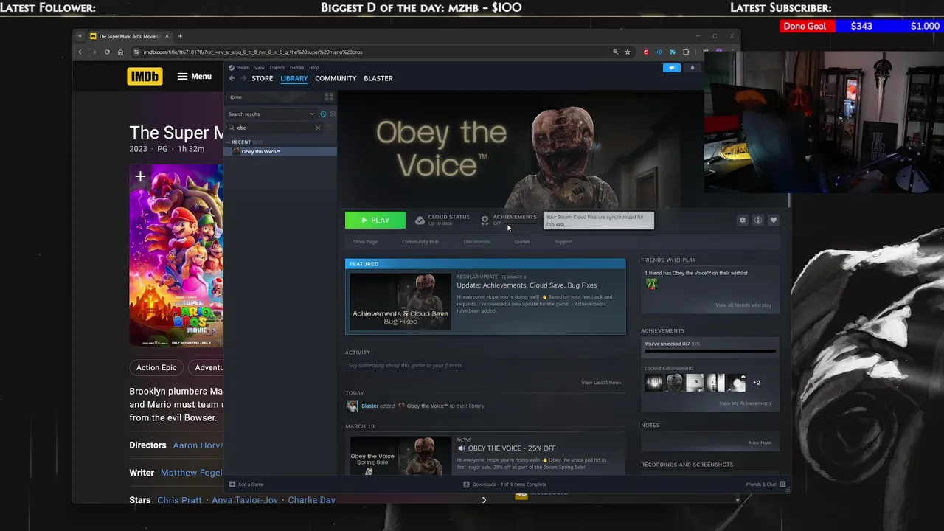Open the View menu in Steam
The width and height of the screenshot is (944, 531).
[260, 68]
